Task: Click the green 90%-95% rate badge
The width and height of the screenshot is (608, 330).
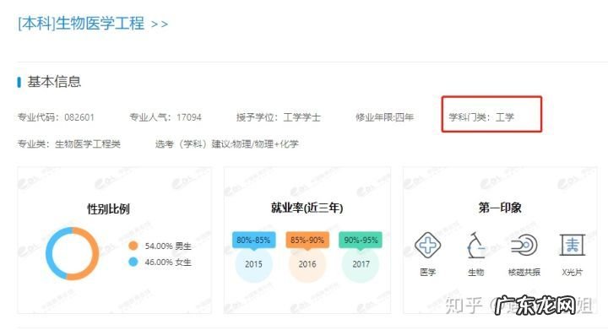Action: [x=361, y=241]
